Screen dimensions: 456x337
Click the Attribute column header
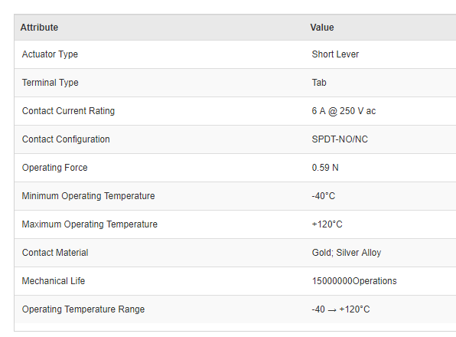[x=39, y=28]
